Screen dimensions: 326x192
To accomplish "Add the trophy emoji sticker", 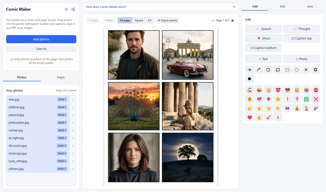I will click(306, 108).
